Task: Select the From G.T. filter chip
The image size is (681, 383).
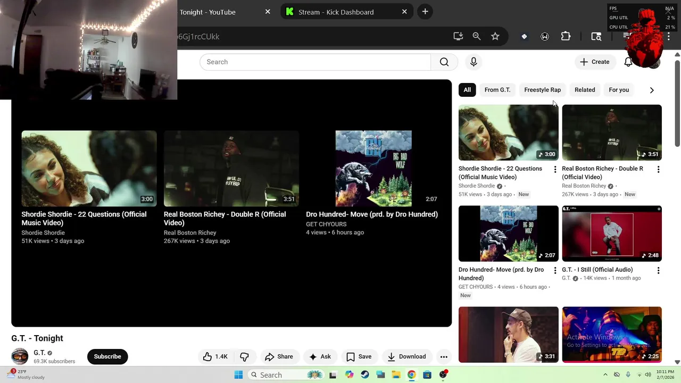Action: [497, 90]
